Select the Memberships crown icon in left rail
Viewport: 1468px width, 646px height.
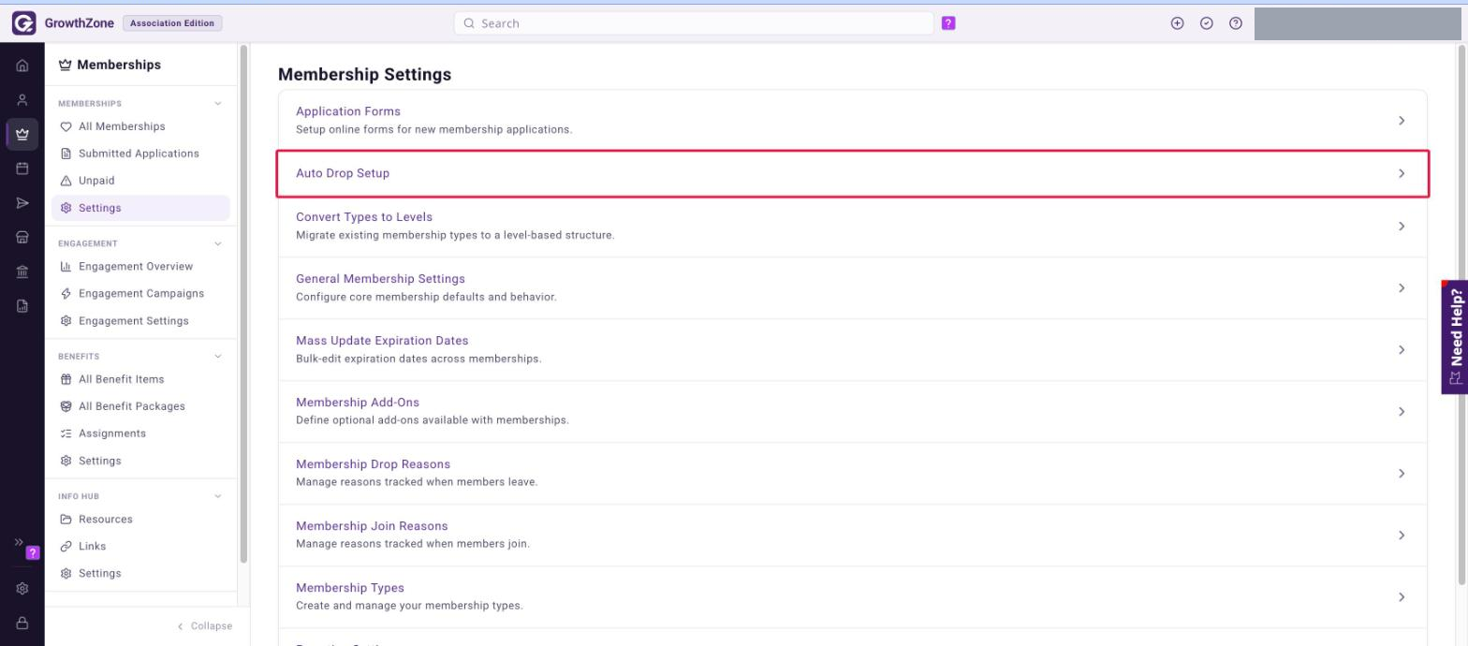pyautogui.click(x=22, y=134)
